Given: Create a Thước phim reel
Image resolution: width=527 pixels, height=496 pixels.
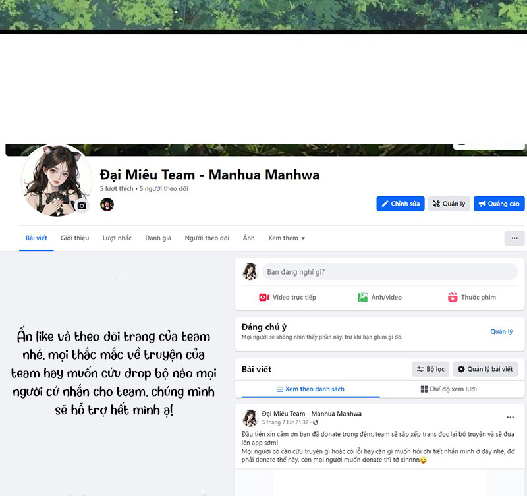Looking at the screenshot, I should click(x=472, y=297).
